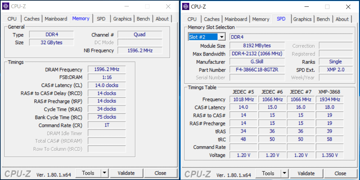Click Tools button in left window
Viewport: 360px width, 180px height.
(88, 173)
